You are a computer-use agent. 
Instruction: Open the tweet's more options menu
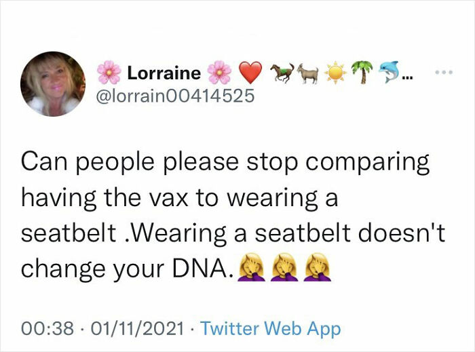pos(444,72)
